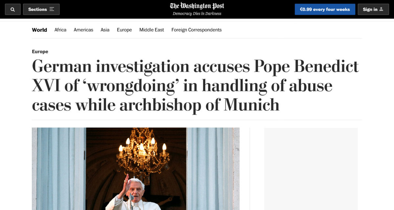Select the Middle East section

coord(152,30)
